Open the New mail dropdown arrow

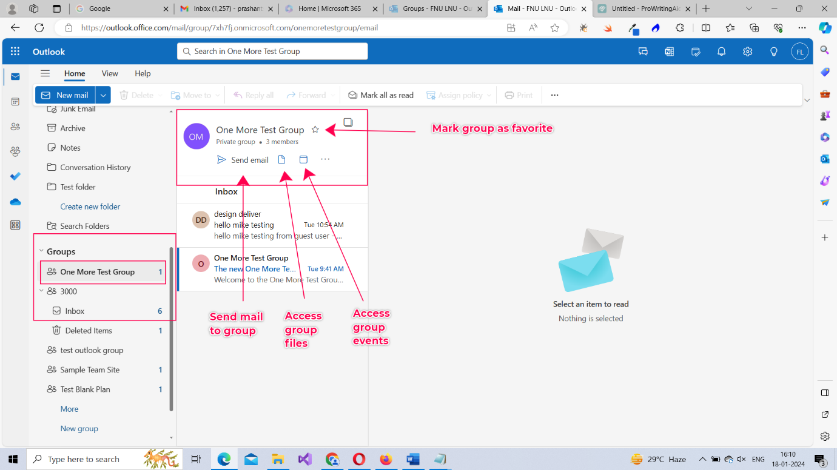point(103,95)
